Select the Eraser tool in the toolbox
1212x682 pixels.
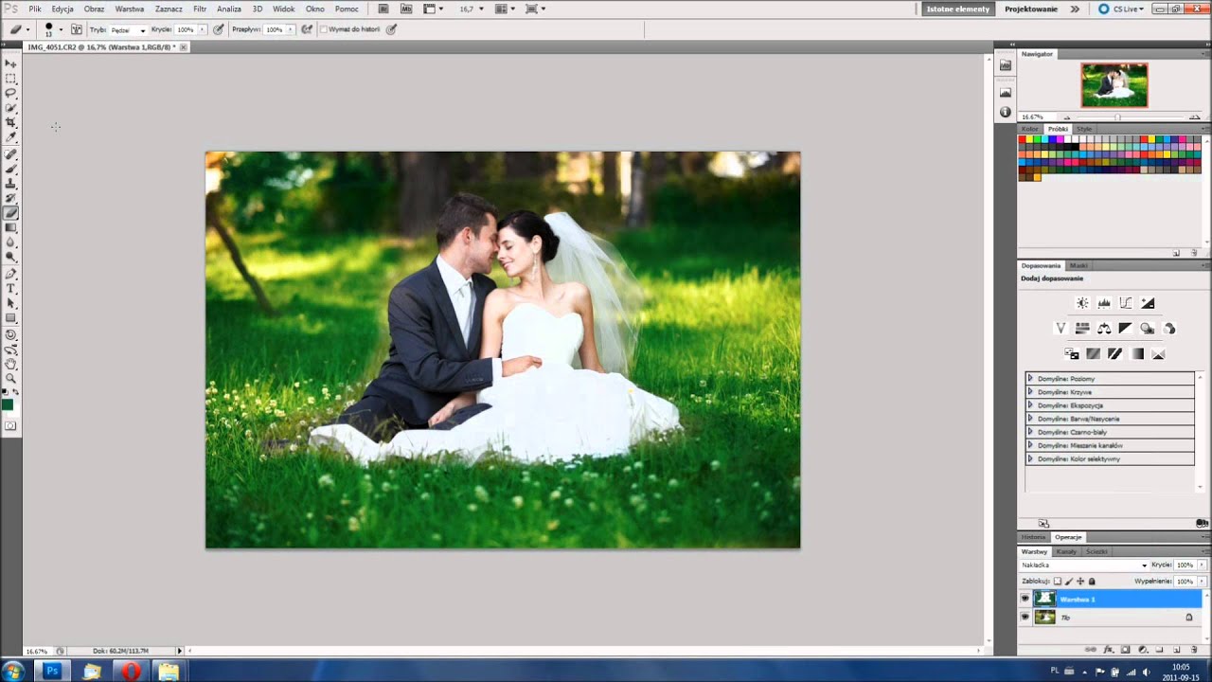[x=10, y=213]
